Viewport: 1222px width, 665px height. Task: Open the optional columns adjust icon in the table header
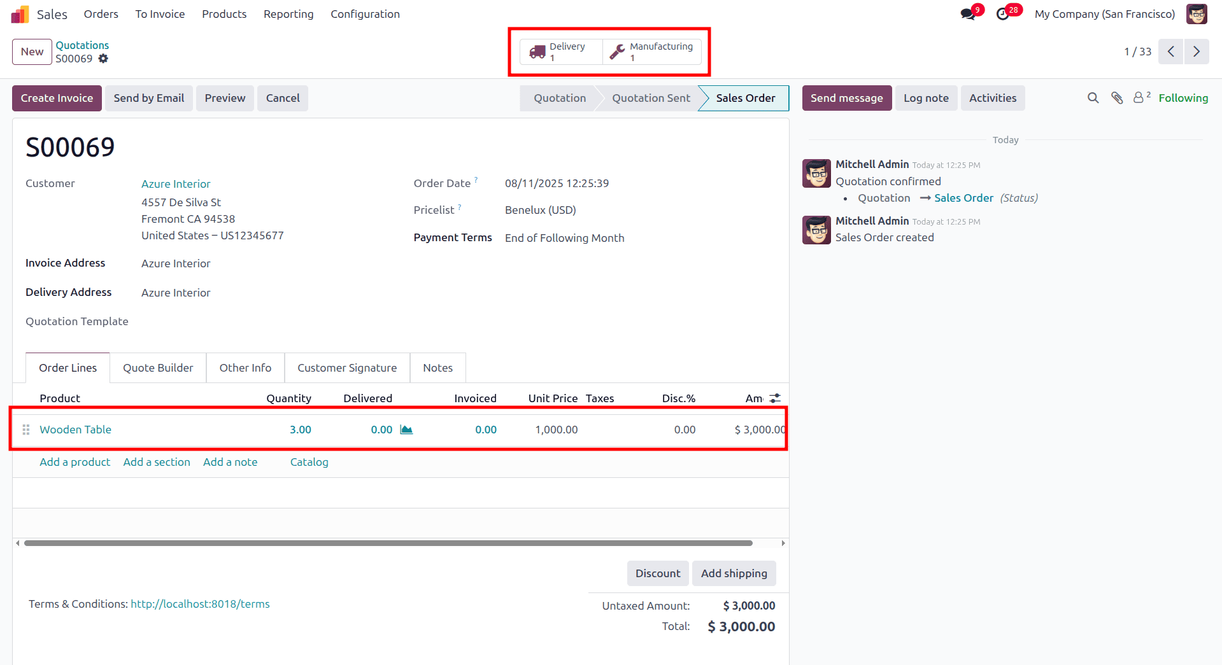point(775,398)
